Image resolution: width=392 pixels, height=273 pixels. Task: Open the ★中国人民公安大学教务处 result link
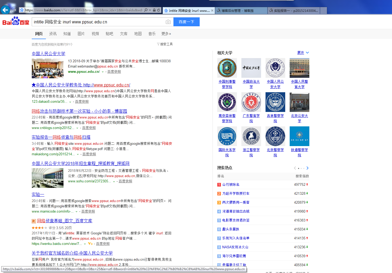coord(81,85)
